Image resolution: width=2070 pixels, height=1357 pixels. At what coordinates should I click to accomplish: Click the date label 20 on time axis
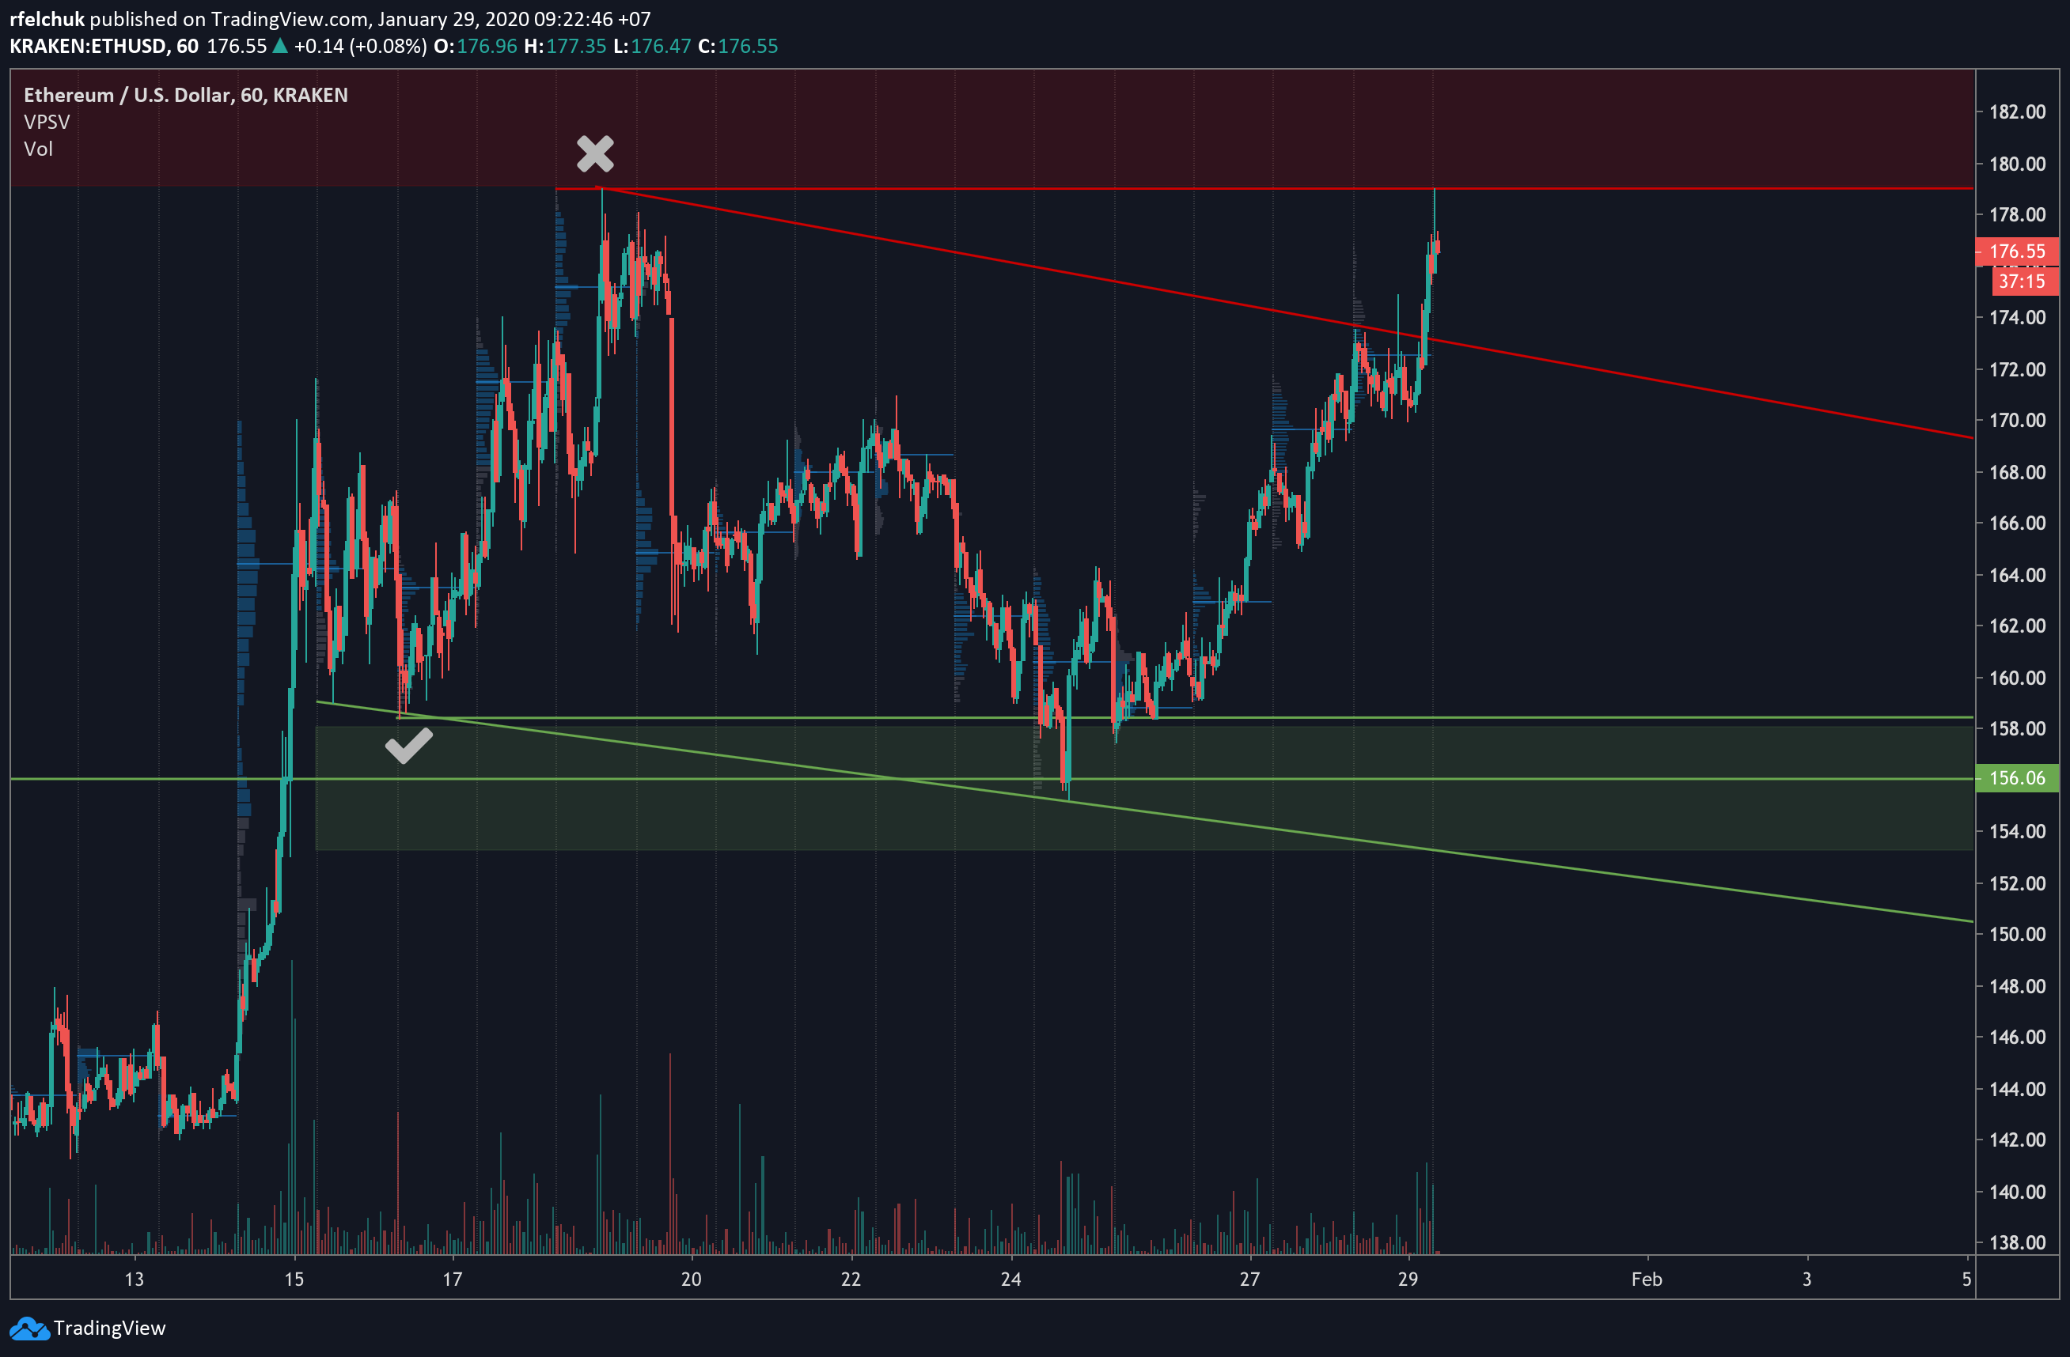pos(692,1279)
